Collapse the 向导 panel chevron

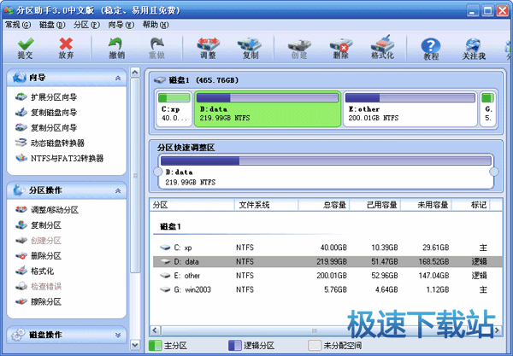(x=118, y=78)
